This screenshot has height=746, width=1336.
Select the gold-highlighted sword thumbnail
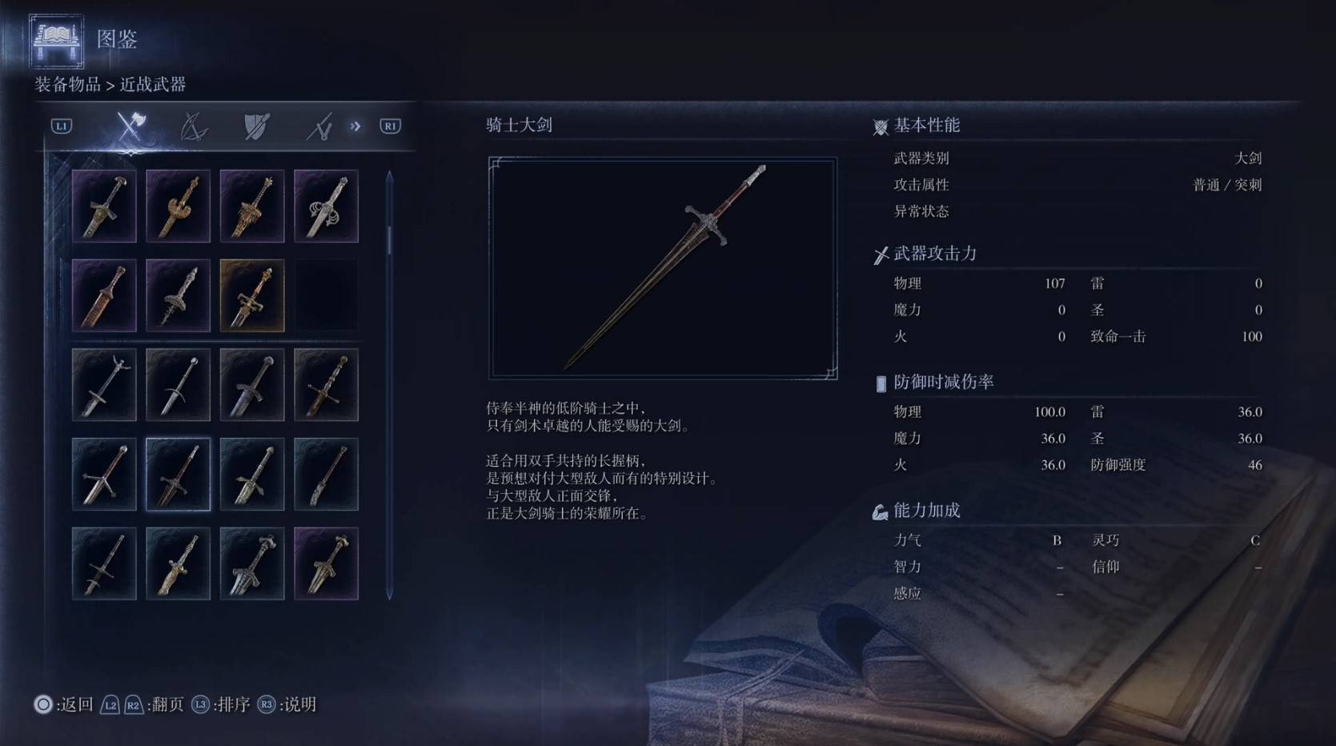coord(252,295)
